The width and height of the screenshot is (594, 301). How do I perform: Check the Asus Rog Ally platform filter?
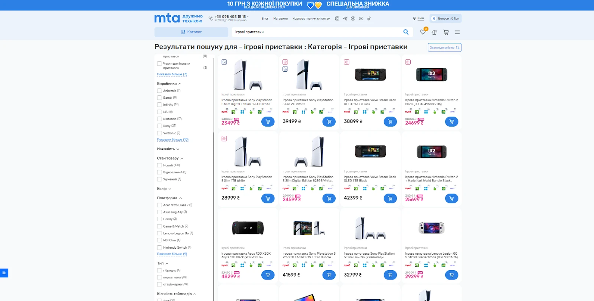[159, 212]
